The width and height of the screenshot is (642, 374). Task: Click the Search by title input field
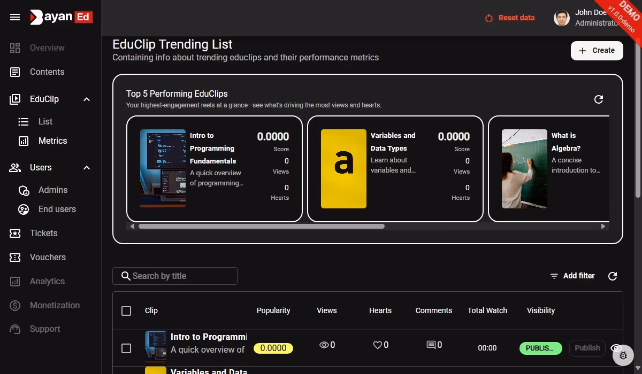(174, 276)
